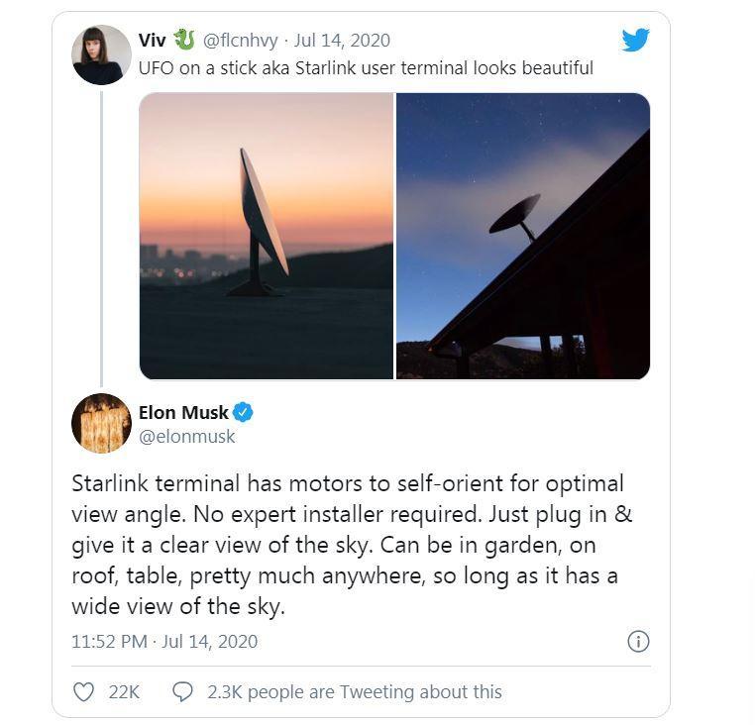Open the tweet info circle icon

click(639, 642)
